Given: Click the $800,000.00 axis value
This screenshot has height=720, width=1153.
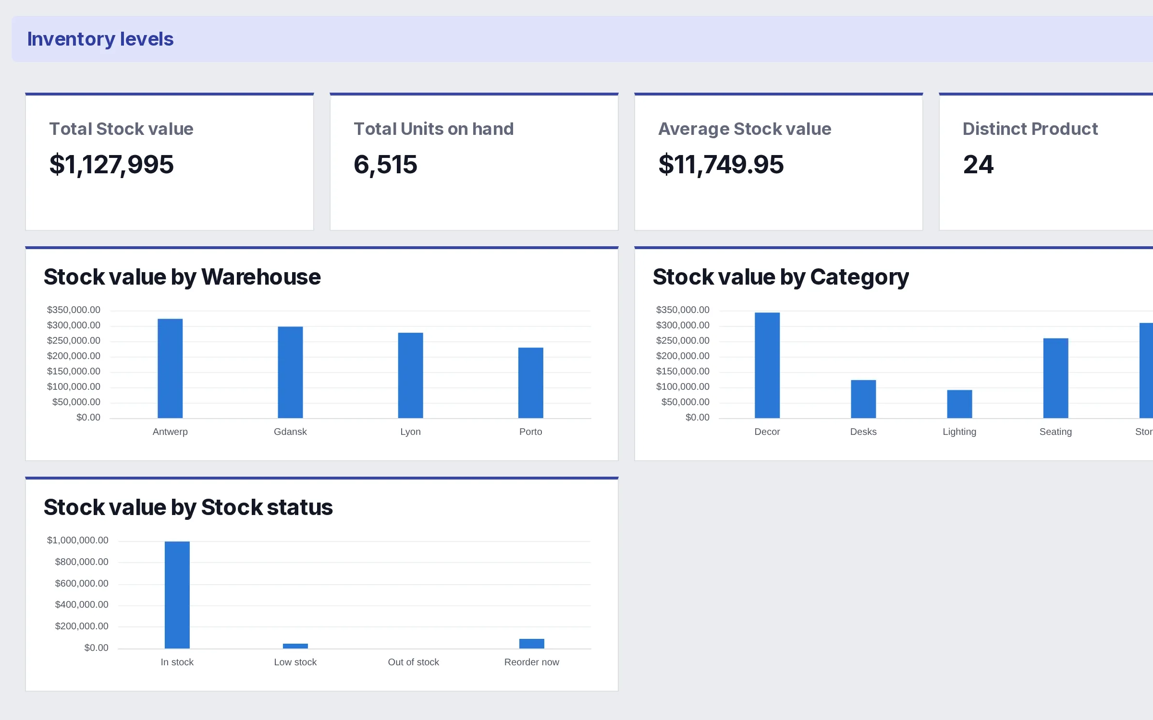Looking at the screenshot, I should pos(81,562).
